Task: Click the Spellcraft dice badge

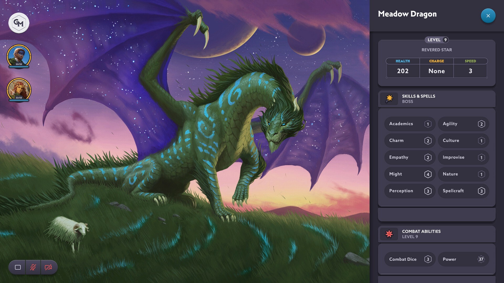Action: pyautogui.click(x=481, y=191)
